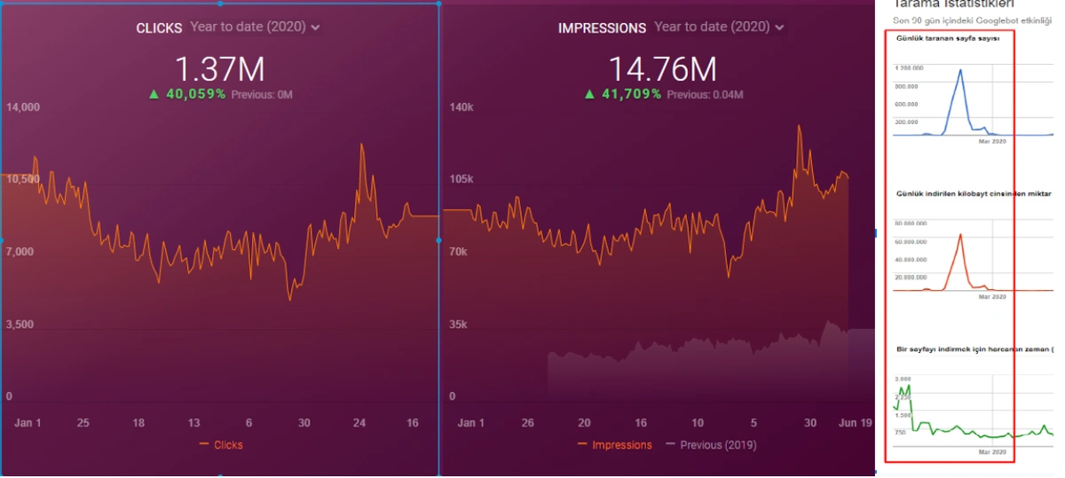1065x478 pixels.
Task: Click the left-middle resize handle of Clicks widget
Action: coord(1,239)
